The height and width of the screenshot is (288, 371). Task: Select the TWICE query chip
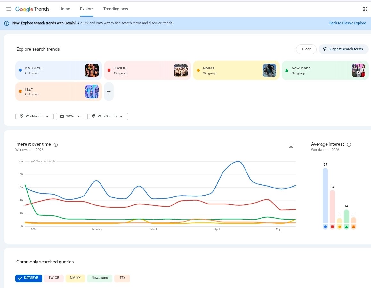(54, 278)
